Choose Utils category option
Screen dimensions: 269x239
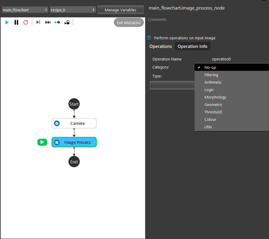[232, 127]
